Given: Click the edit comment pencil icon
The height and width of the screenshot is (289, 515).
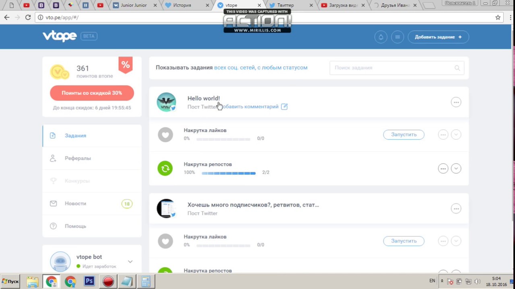Looking at the screenshot, I should coord(284,106).
